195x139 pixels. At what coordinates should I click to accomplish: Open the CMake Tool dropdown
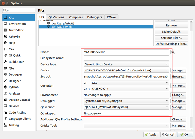pos(126,125)
